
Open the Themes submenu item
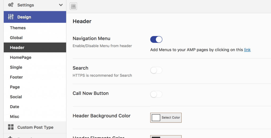pos(18,28)
